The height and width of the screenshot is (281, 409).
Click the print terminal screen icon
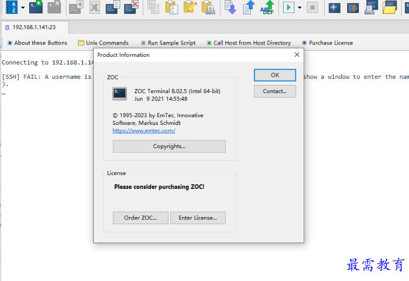(x=371, y=7)
